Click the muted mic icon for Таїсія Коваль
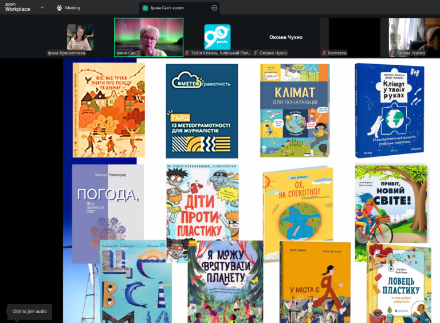 click(x=187, y=53)
